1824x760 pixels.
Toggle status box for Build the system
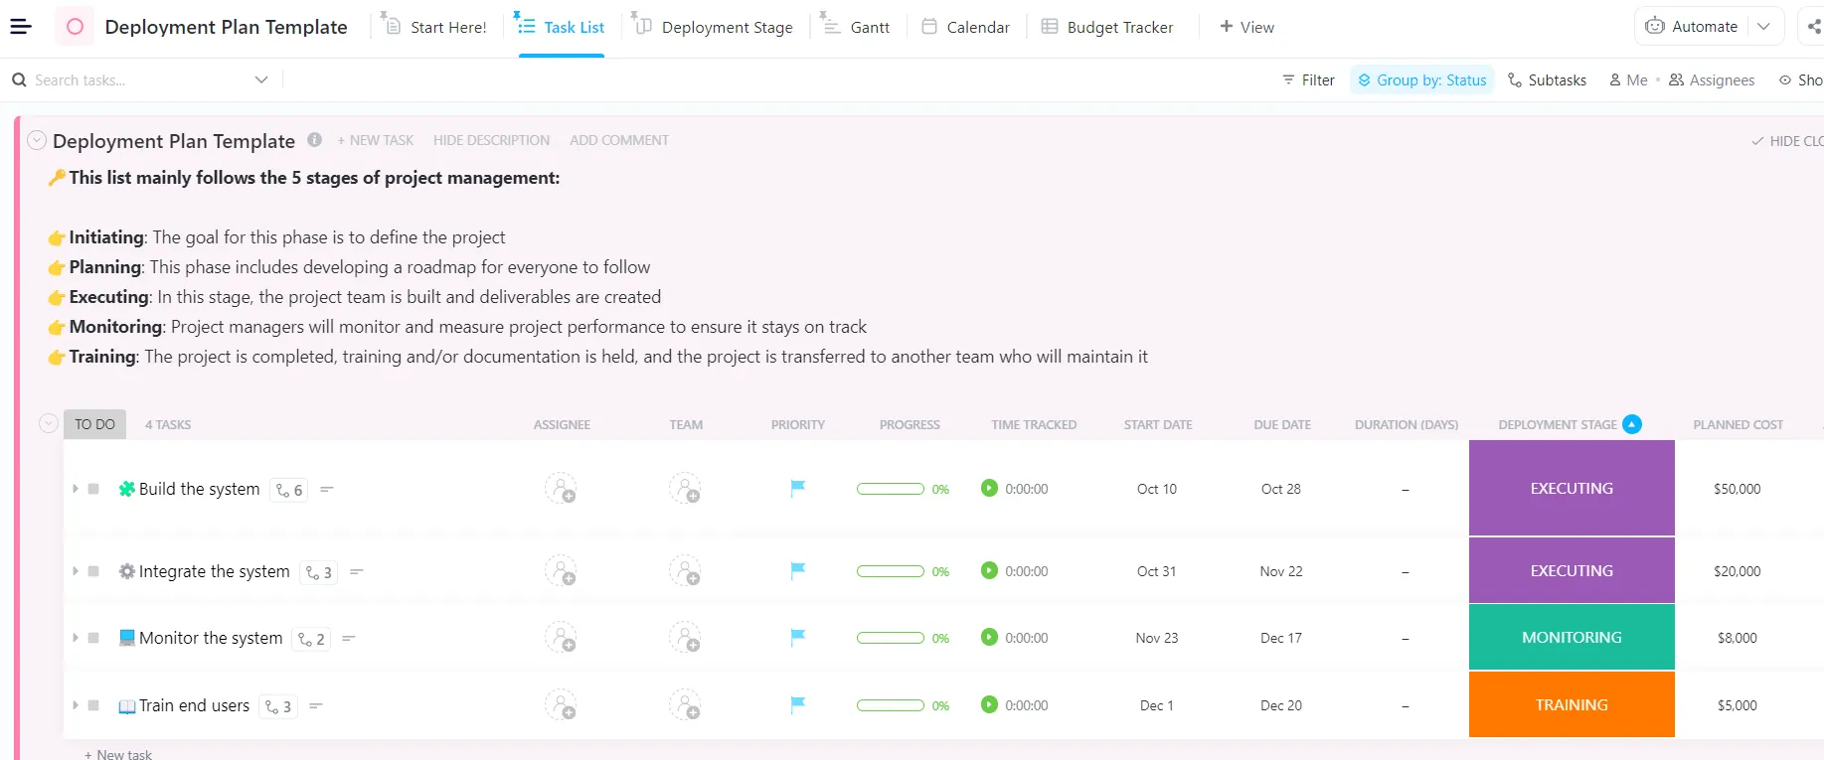click(93, 489)
